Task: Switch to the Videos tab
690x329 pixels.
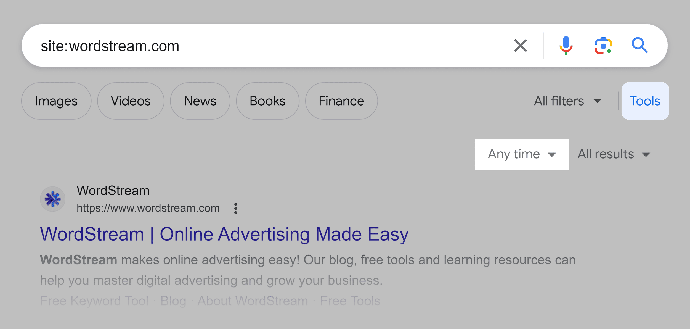Action: (x=131, y=101)
